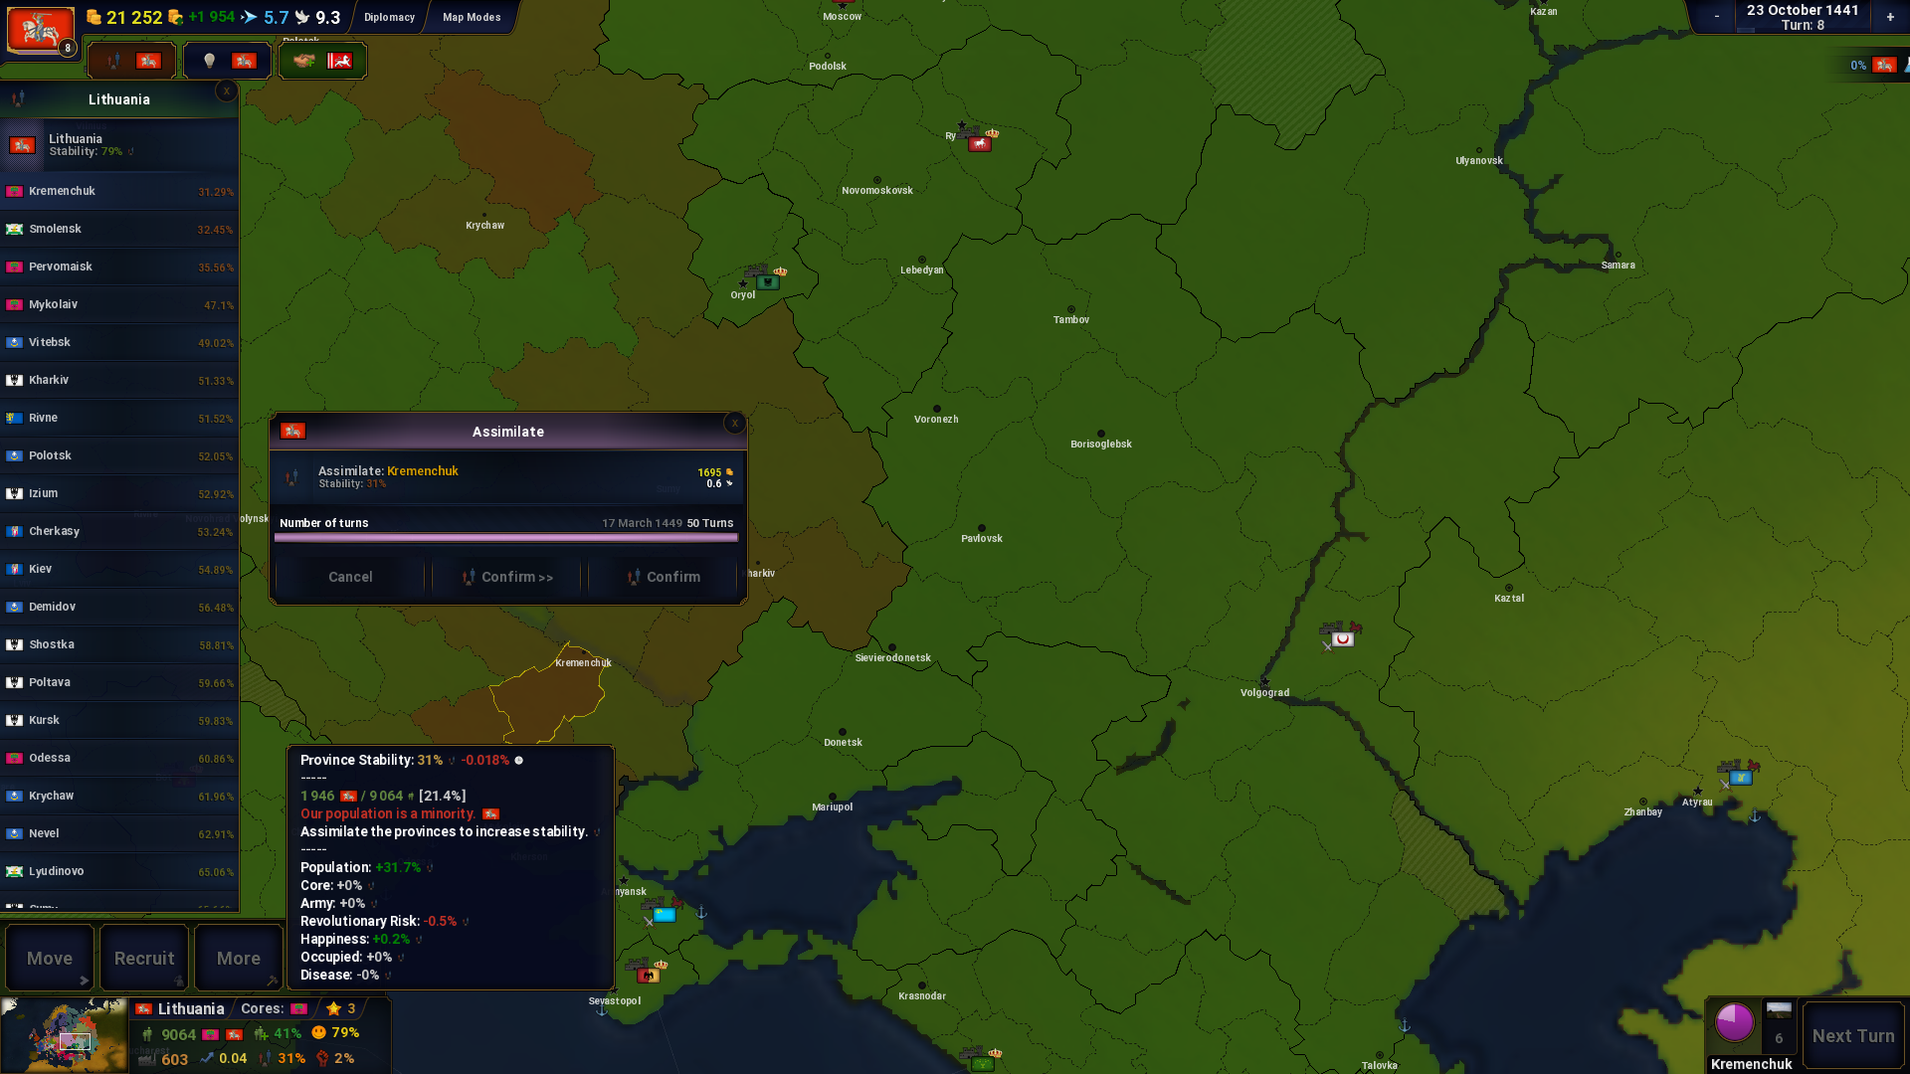Image resolution: width=1910 pixels, height=1074 pixels.
Task: Click the happiness smiley face icon
Action: (x=319, y=1032)
